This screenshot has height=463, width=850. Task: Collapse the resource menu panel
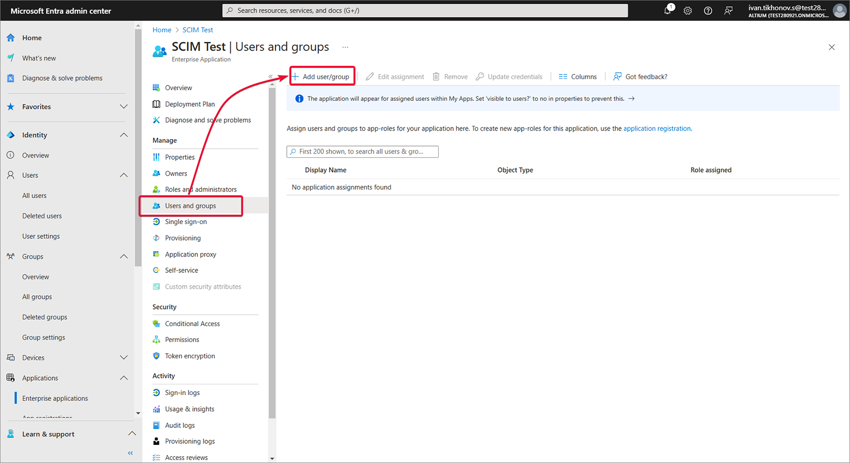(x=270, y=76)
